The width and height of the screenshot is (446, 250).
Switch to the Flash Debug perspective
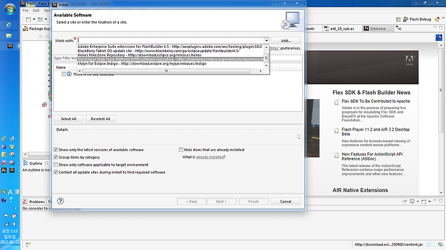pyautogui.click(x=417, y=19)
